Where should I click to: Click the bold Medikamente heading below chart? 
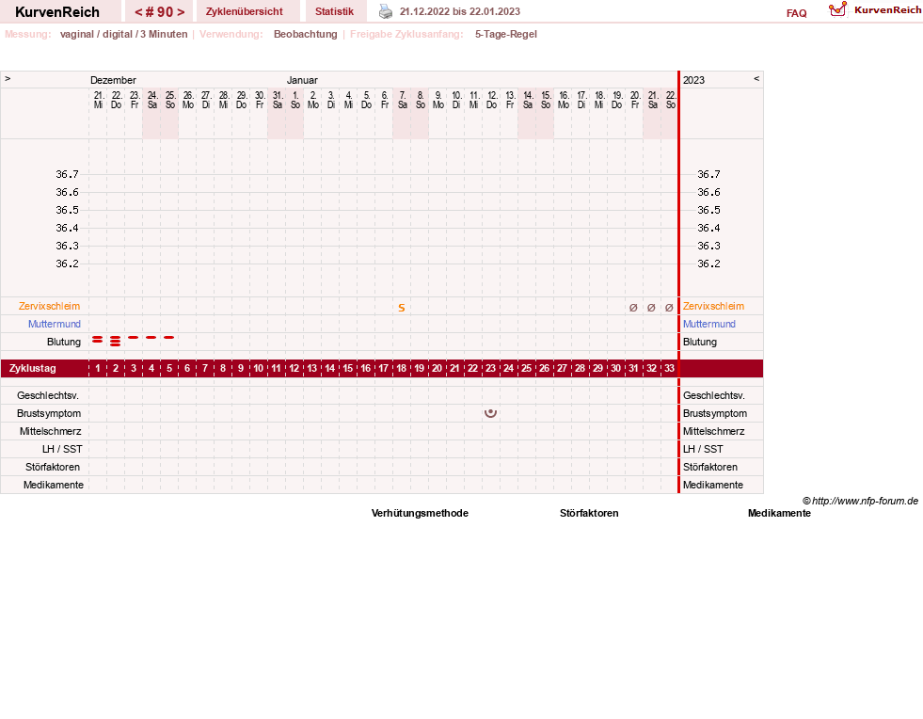779,513
